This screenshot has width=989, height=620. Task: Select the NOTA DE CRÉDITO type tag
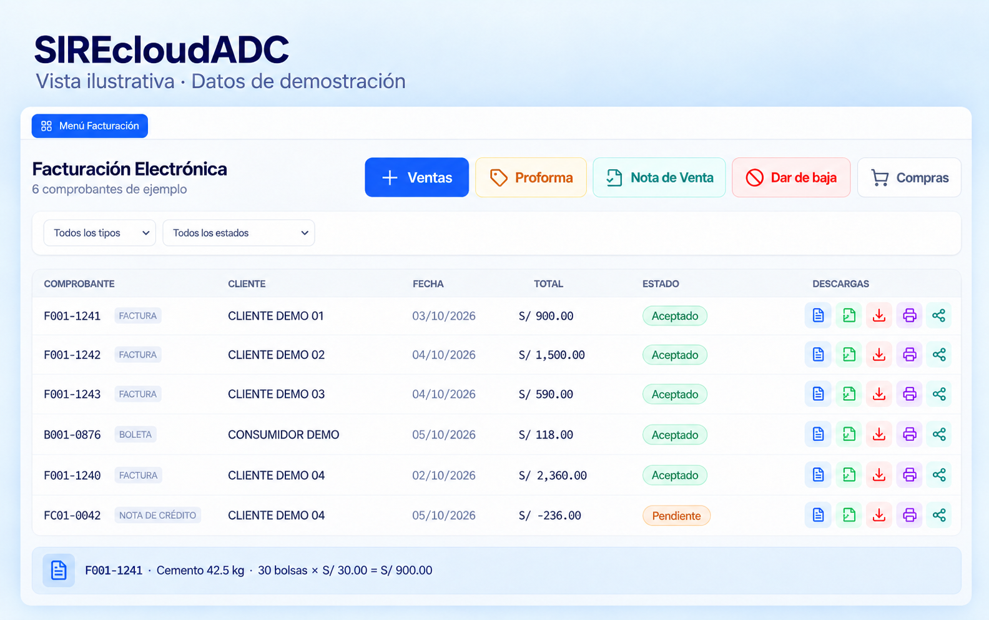[x=157, y=515]
